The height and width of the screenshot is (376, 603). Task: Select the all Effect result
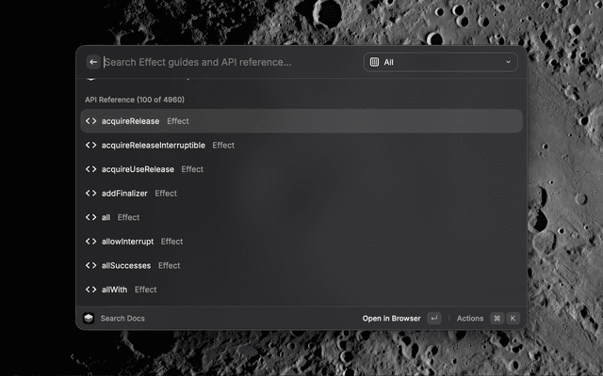click(301, 217)
